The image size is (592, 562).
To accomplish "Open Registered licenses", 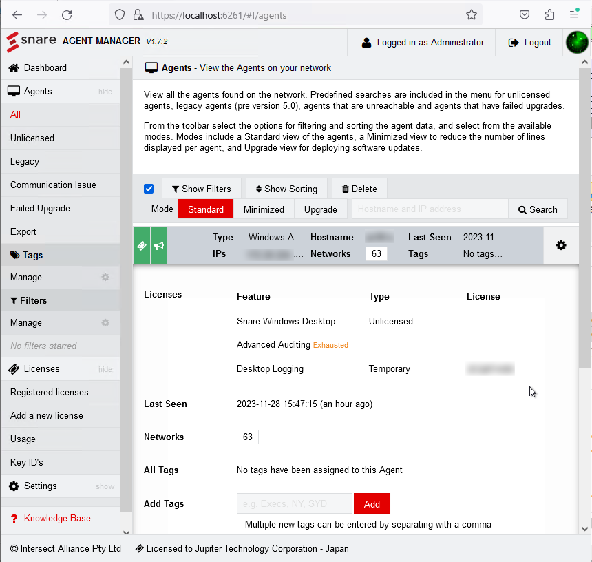I will click(61, 393).
